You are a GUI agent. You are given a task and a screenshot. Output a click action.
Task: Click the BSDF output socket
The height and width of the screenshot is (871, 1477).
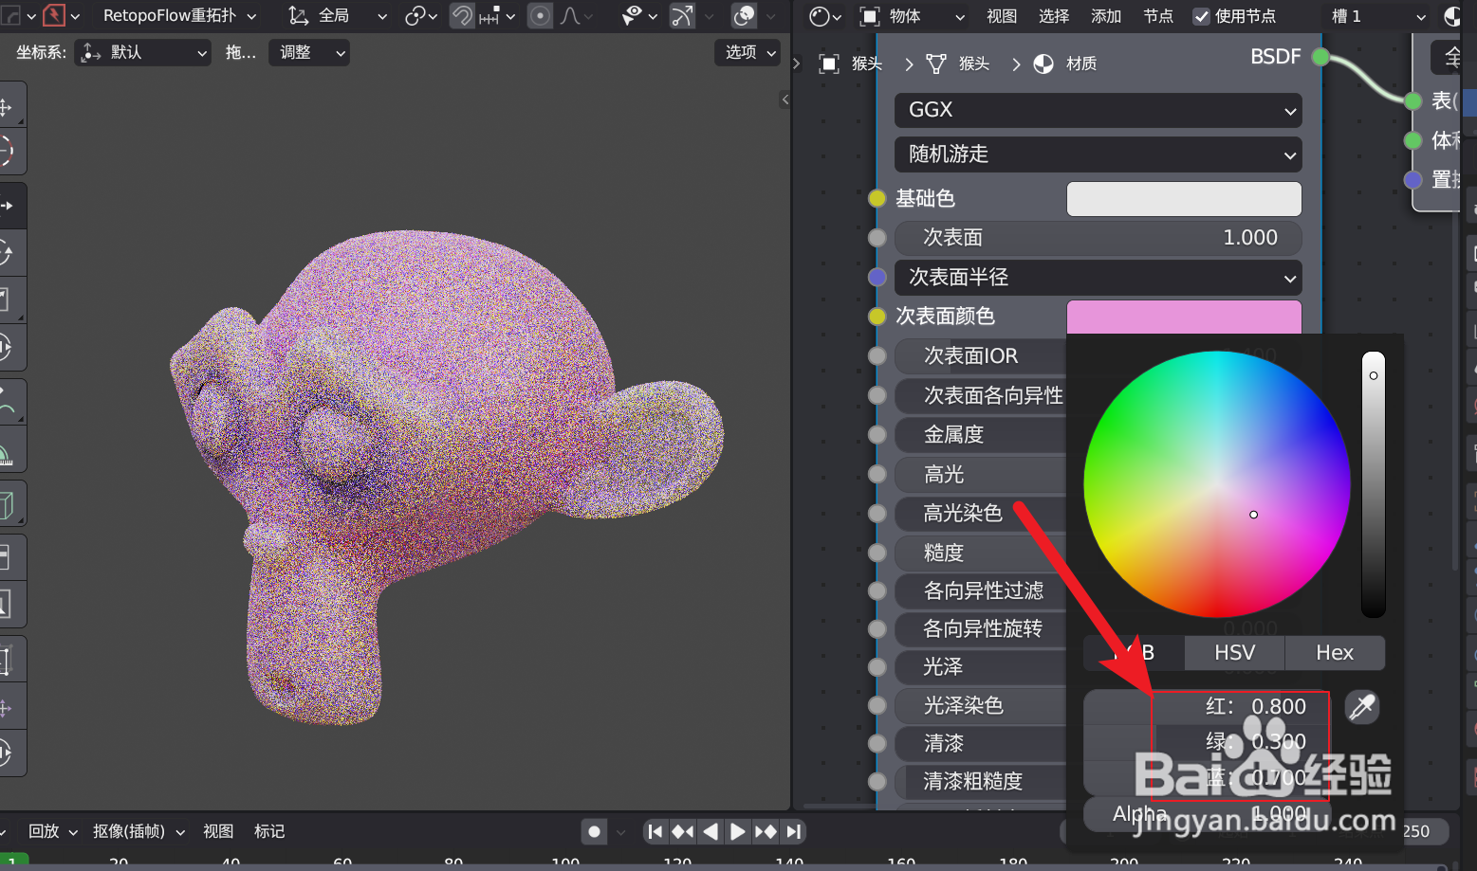click(x=1320, y=57)
